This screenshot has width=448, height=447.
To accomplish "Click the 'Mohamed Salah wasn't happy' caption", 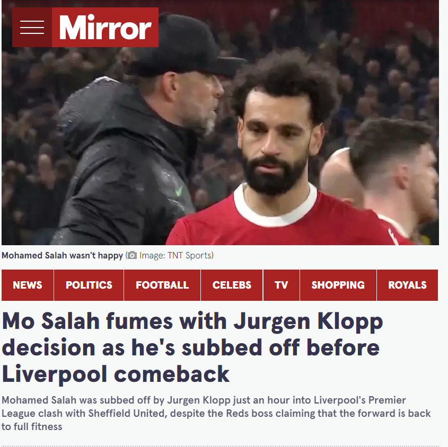I will click(x=62, y=255).
